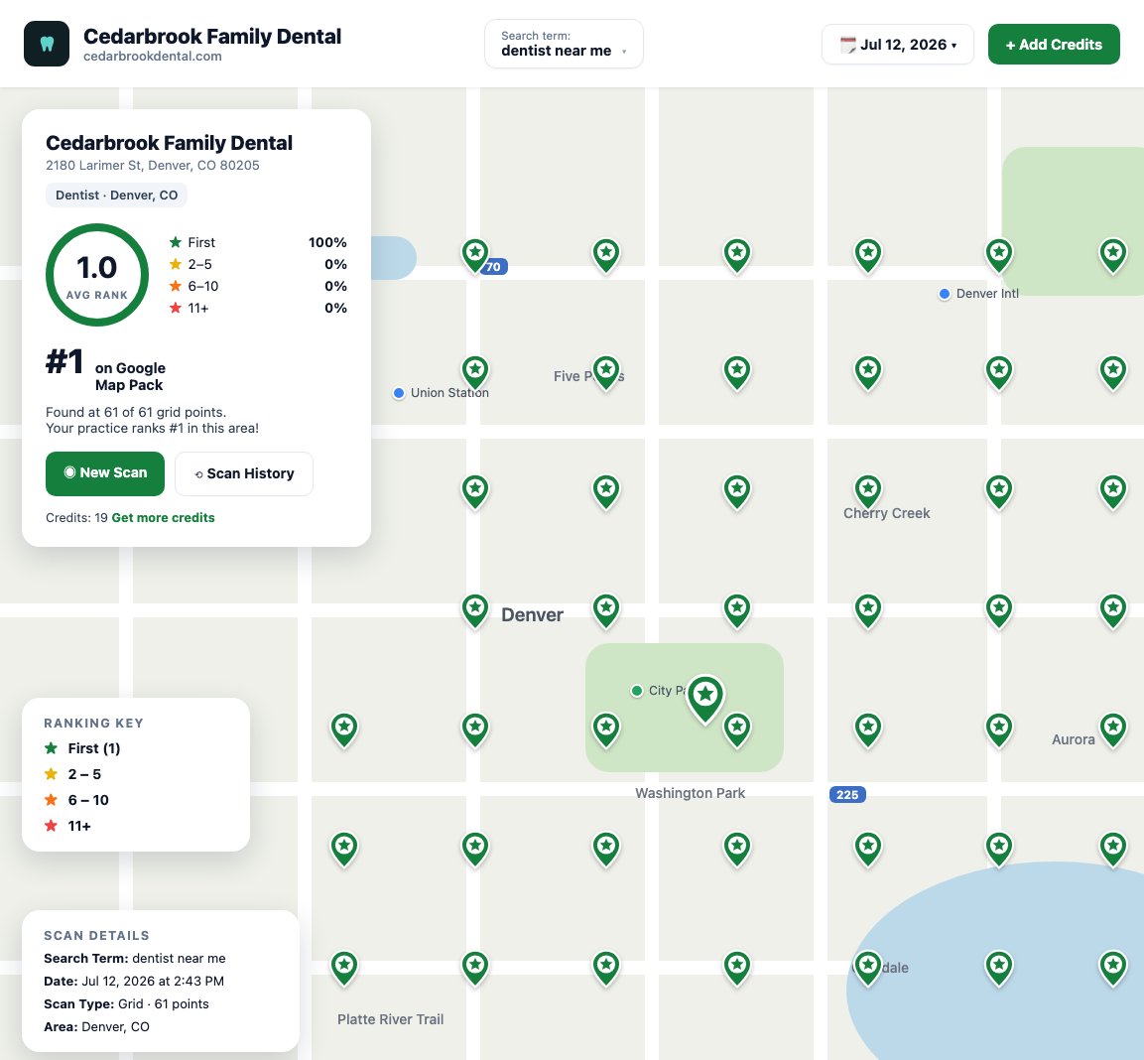The width and height of the screenshot is (1144, 1060).
Task: Select the map pin next to the I-70 badge
Action: (x=475, y=255)
